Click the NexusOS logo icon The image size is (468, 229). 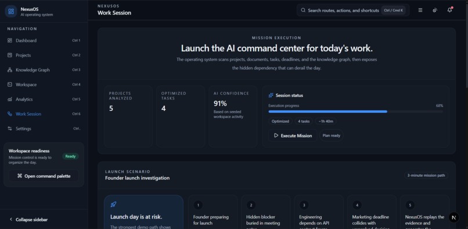click(11, 12)
